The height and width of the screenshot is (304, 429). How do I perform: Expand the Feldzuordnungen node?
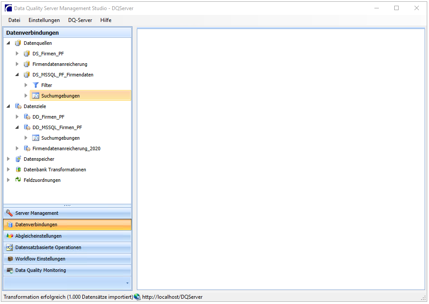8,180
